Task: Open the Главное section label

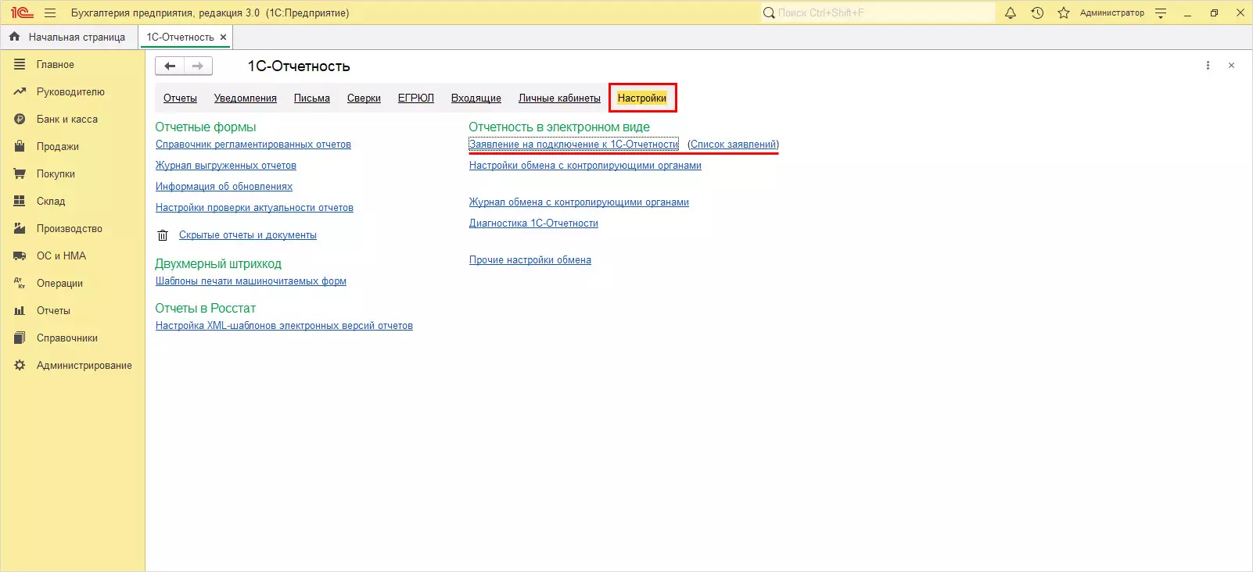Action: point(56,64)
